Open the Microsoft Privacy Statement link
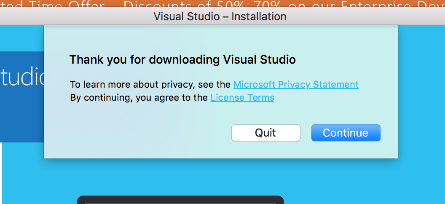 click(x=296, y=85)
